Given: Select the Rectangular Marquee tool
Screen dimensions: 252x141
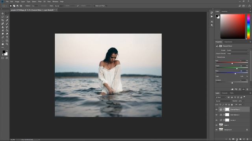Looking at the screenshot, I should (x=7, y=13).
